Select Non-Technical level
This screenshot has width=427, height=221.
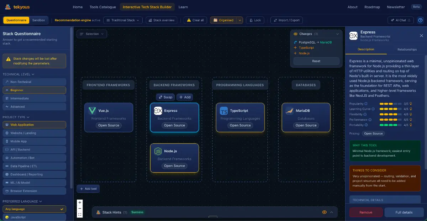click(34, 82)
